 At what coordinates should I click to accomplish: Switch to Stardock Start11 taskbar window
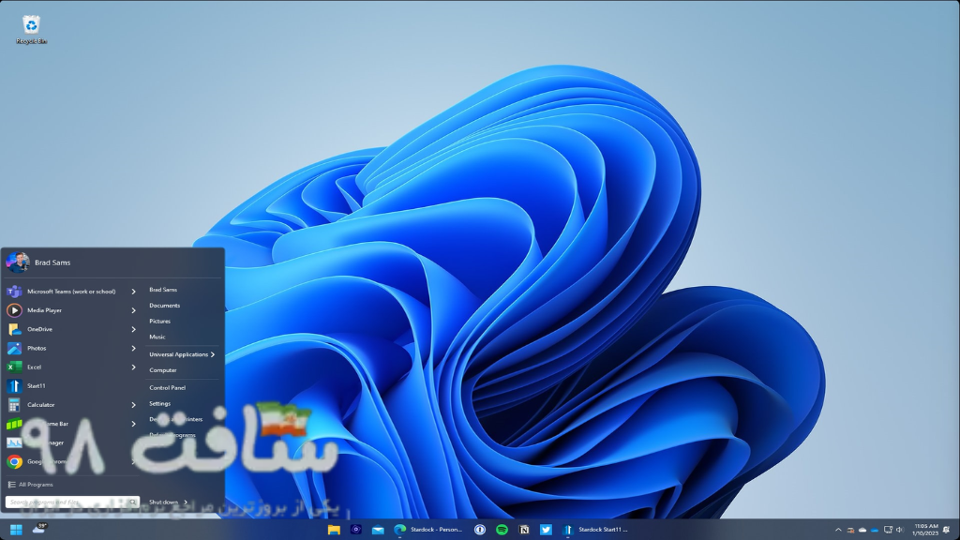tap(597, 530)
